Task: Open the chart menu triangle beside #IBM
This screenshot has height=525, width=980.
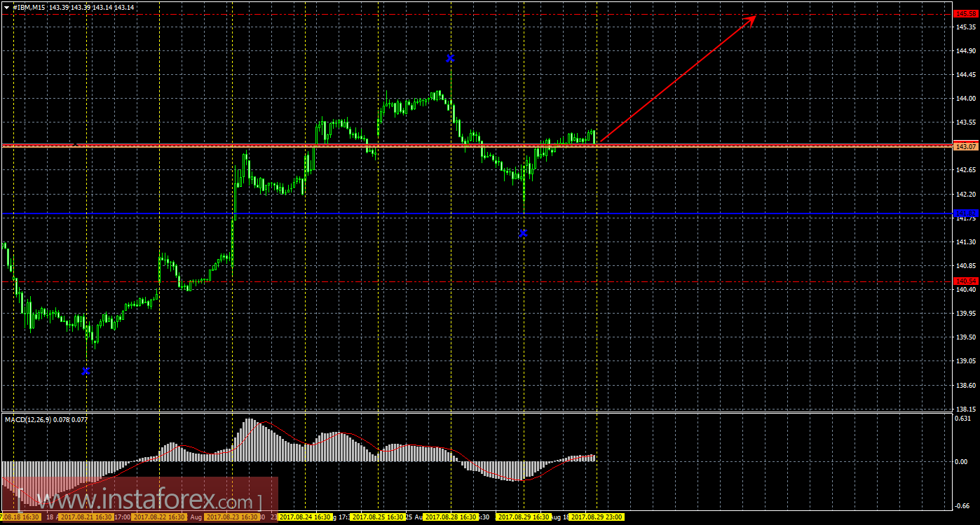Action: coord(7,7)
